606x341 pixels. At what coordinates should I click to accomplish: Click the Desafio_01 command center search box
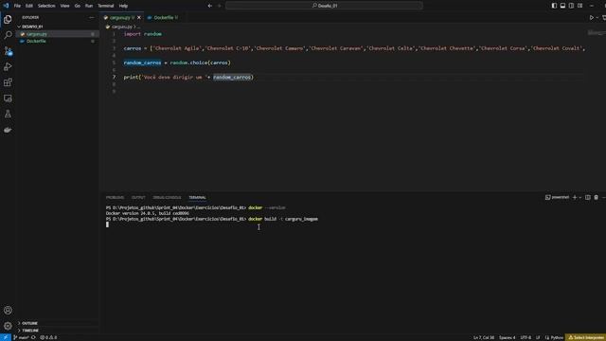tap(324, 6)
